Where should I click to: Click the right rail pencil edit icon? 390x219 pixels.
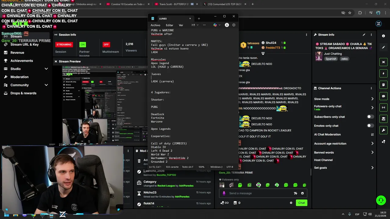tap(383, 47)
